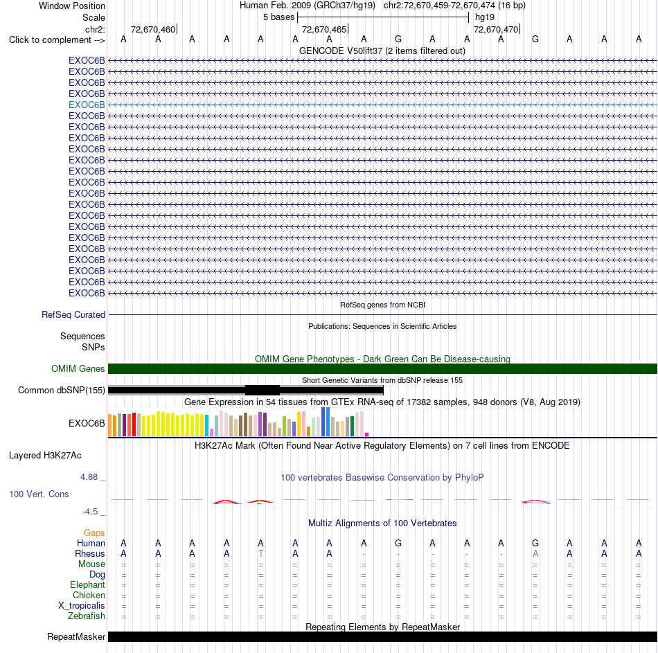This screenshot has height=653, width=658.
Task: Click the small green mark in PhyloP graph
Action: pos(259,503)
